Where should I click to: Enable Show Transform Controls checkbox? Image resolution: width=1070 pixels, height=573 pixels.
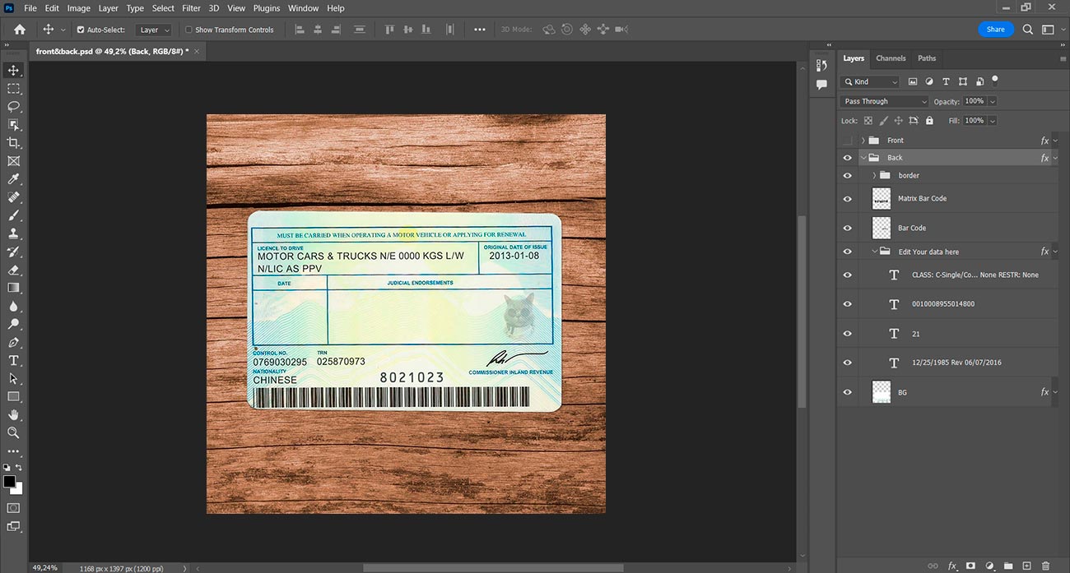(188, 30)
